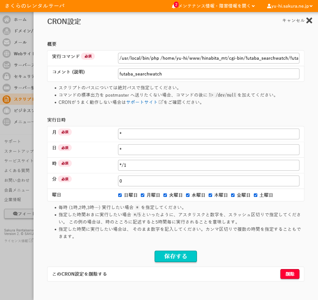Open the メニュー sidebar item
Screen dimensions: 318x300
(23, 122)
